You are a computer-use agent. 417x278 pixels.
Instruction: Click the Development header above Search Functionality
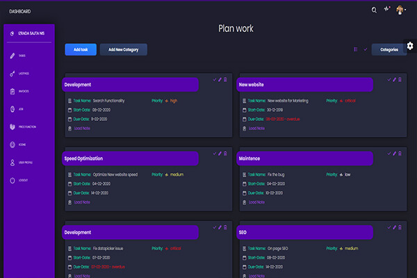tap(131, 85)
